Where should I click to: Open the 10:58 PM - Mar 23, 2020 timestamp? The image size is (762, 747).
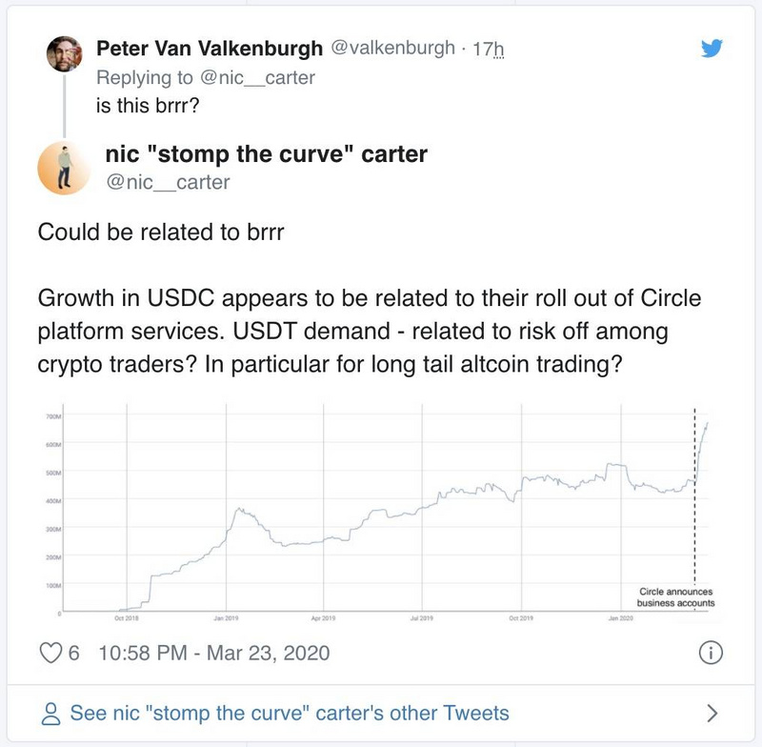click(x=213, y=653)
